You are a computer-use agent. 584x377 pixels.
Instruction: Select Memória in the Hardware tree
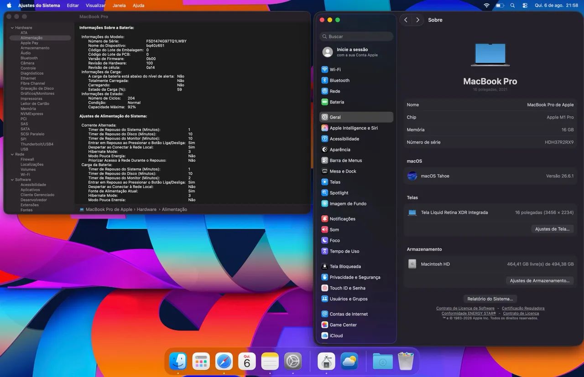click(28, 109)
